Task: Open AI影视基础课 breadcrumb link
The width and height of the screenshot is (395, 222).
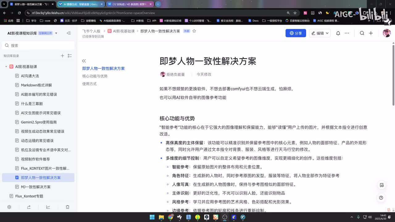Action: [x=121, y=31]
